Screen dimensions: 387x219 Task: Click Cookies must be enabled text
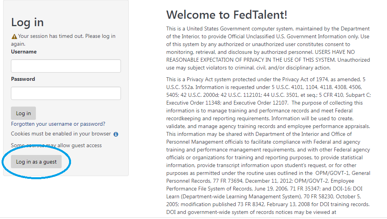[61, 134]
